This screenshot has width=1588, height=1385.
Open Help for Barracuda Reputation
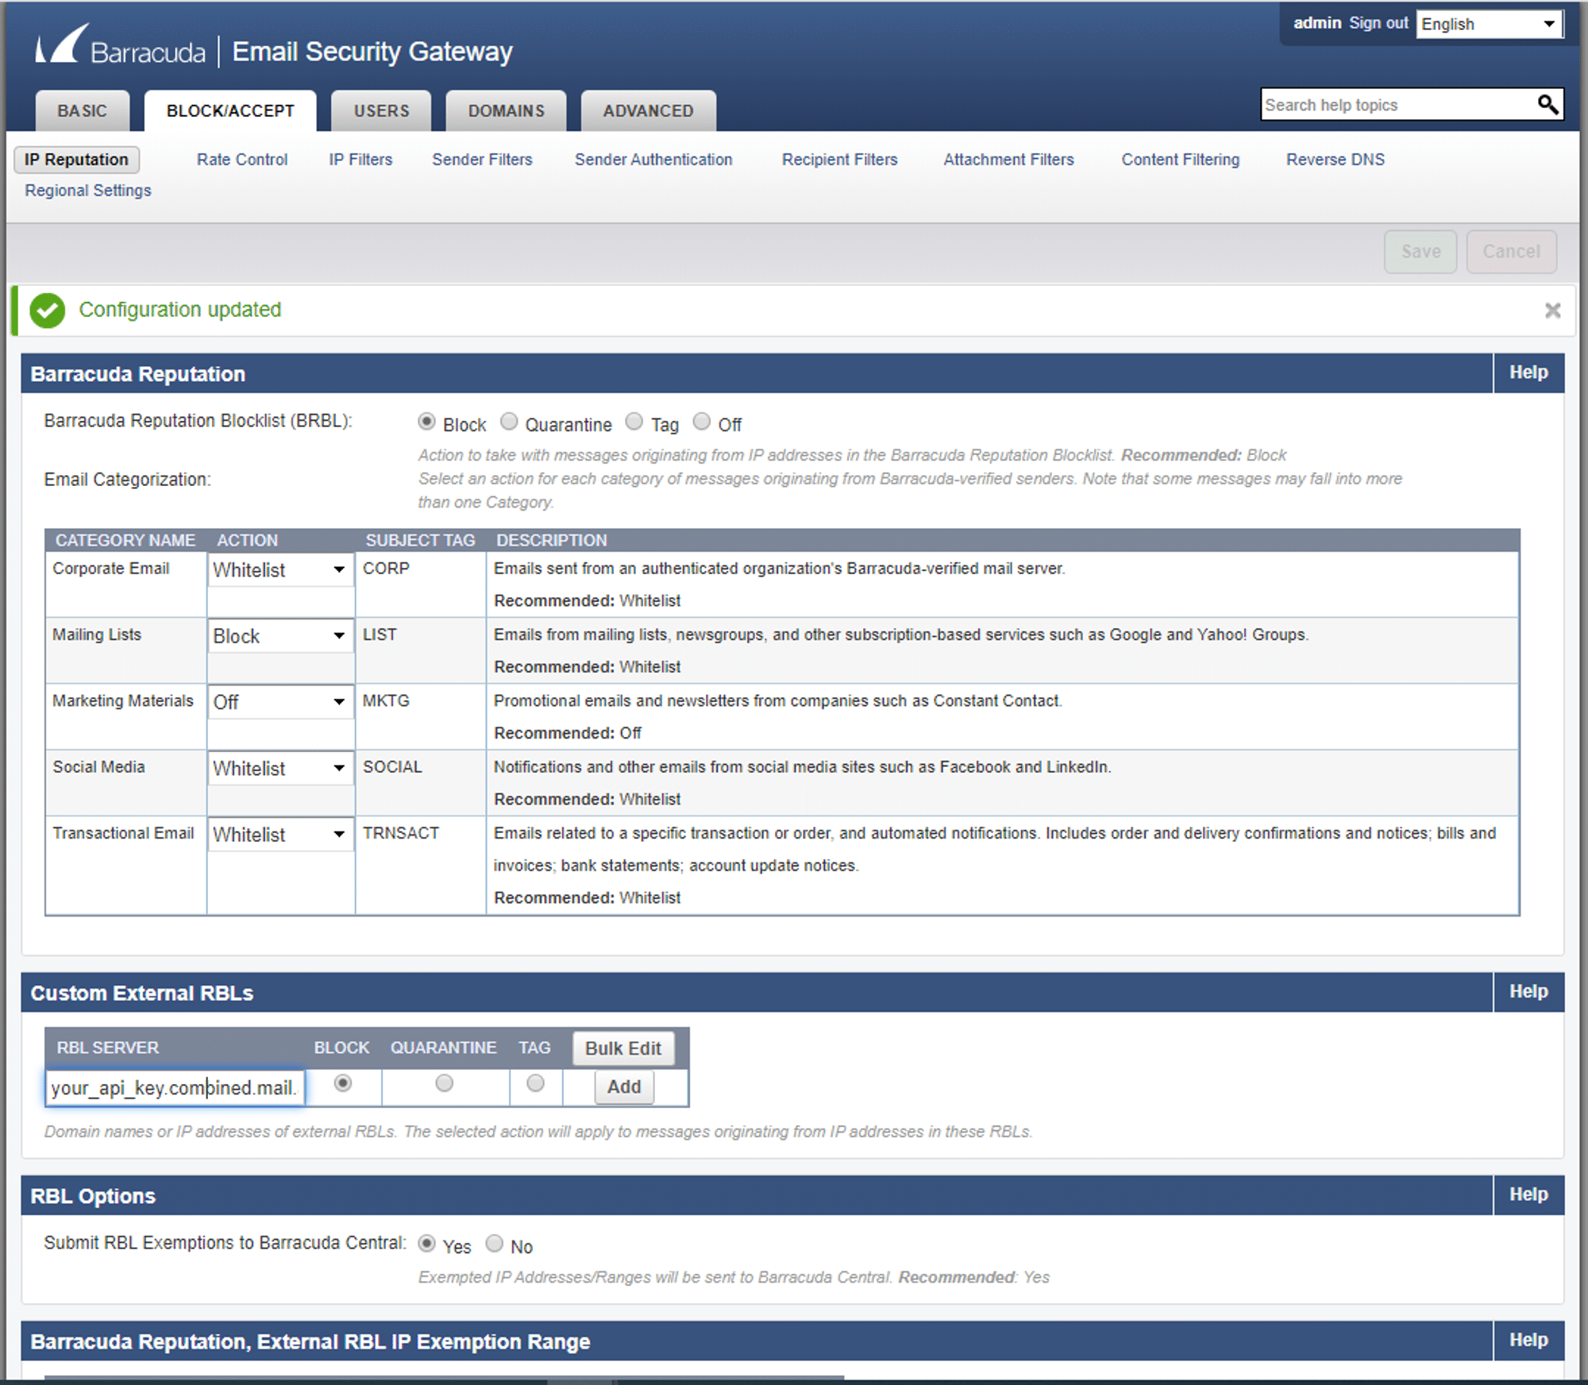(x=1528, y=372)
